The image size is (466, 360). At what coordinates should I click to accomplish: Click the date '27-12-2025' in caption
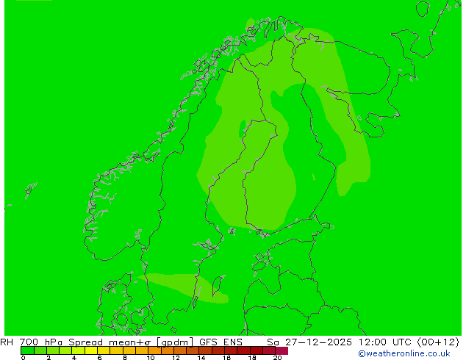[318, 342]
